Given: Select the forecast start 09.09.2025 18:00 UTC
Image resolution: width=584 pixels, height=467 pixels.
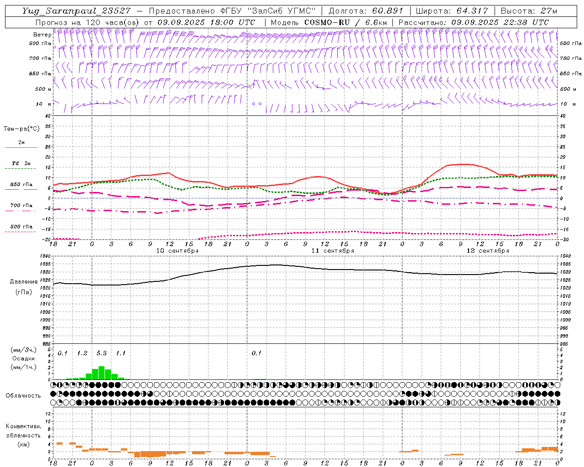Looking at the screenshot, I should pyautogui.click(x=206, y=22).
